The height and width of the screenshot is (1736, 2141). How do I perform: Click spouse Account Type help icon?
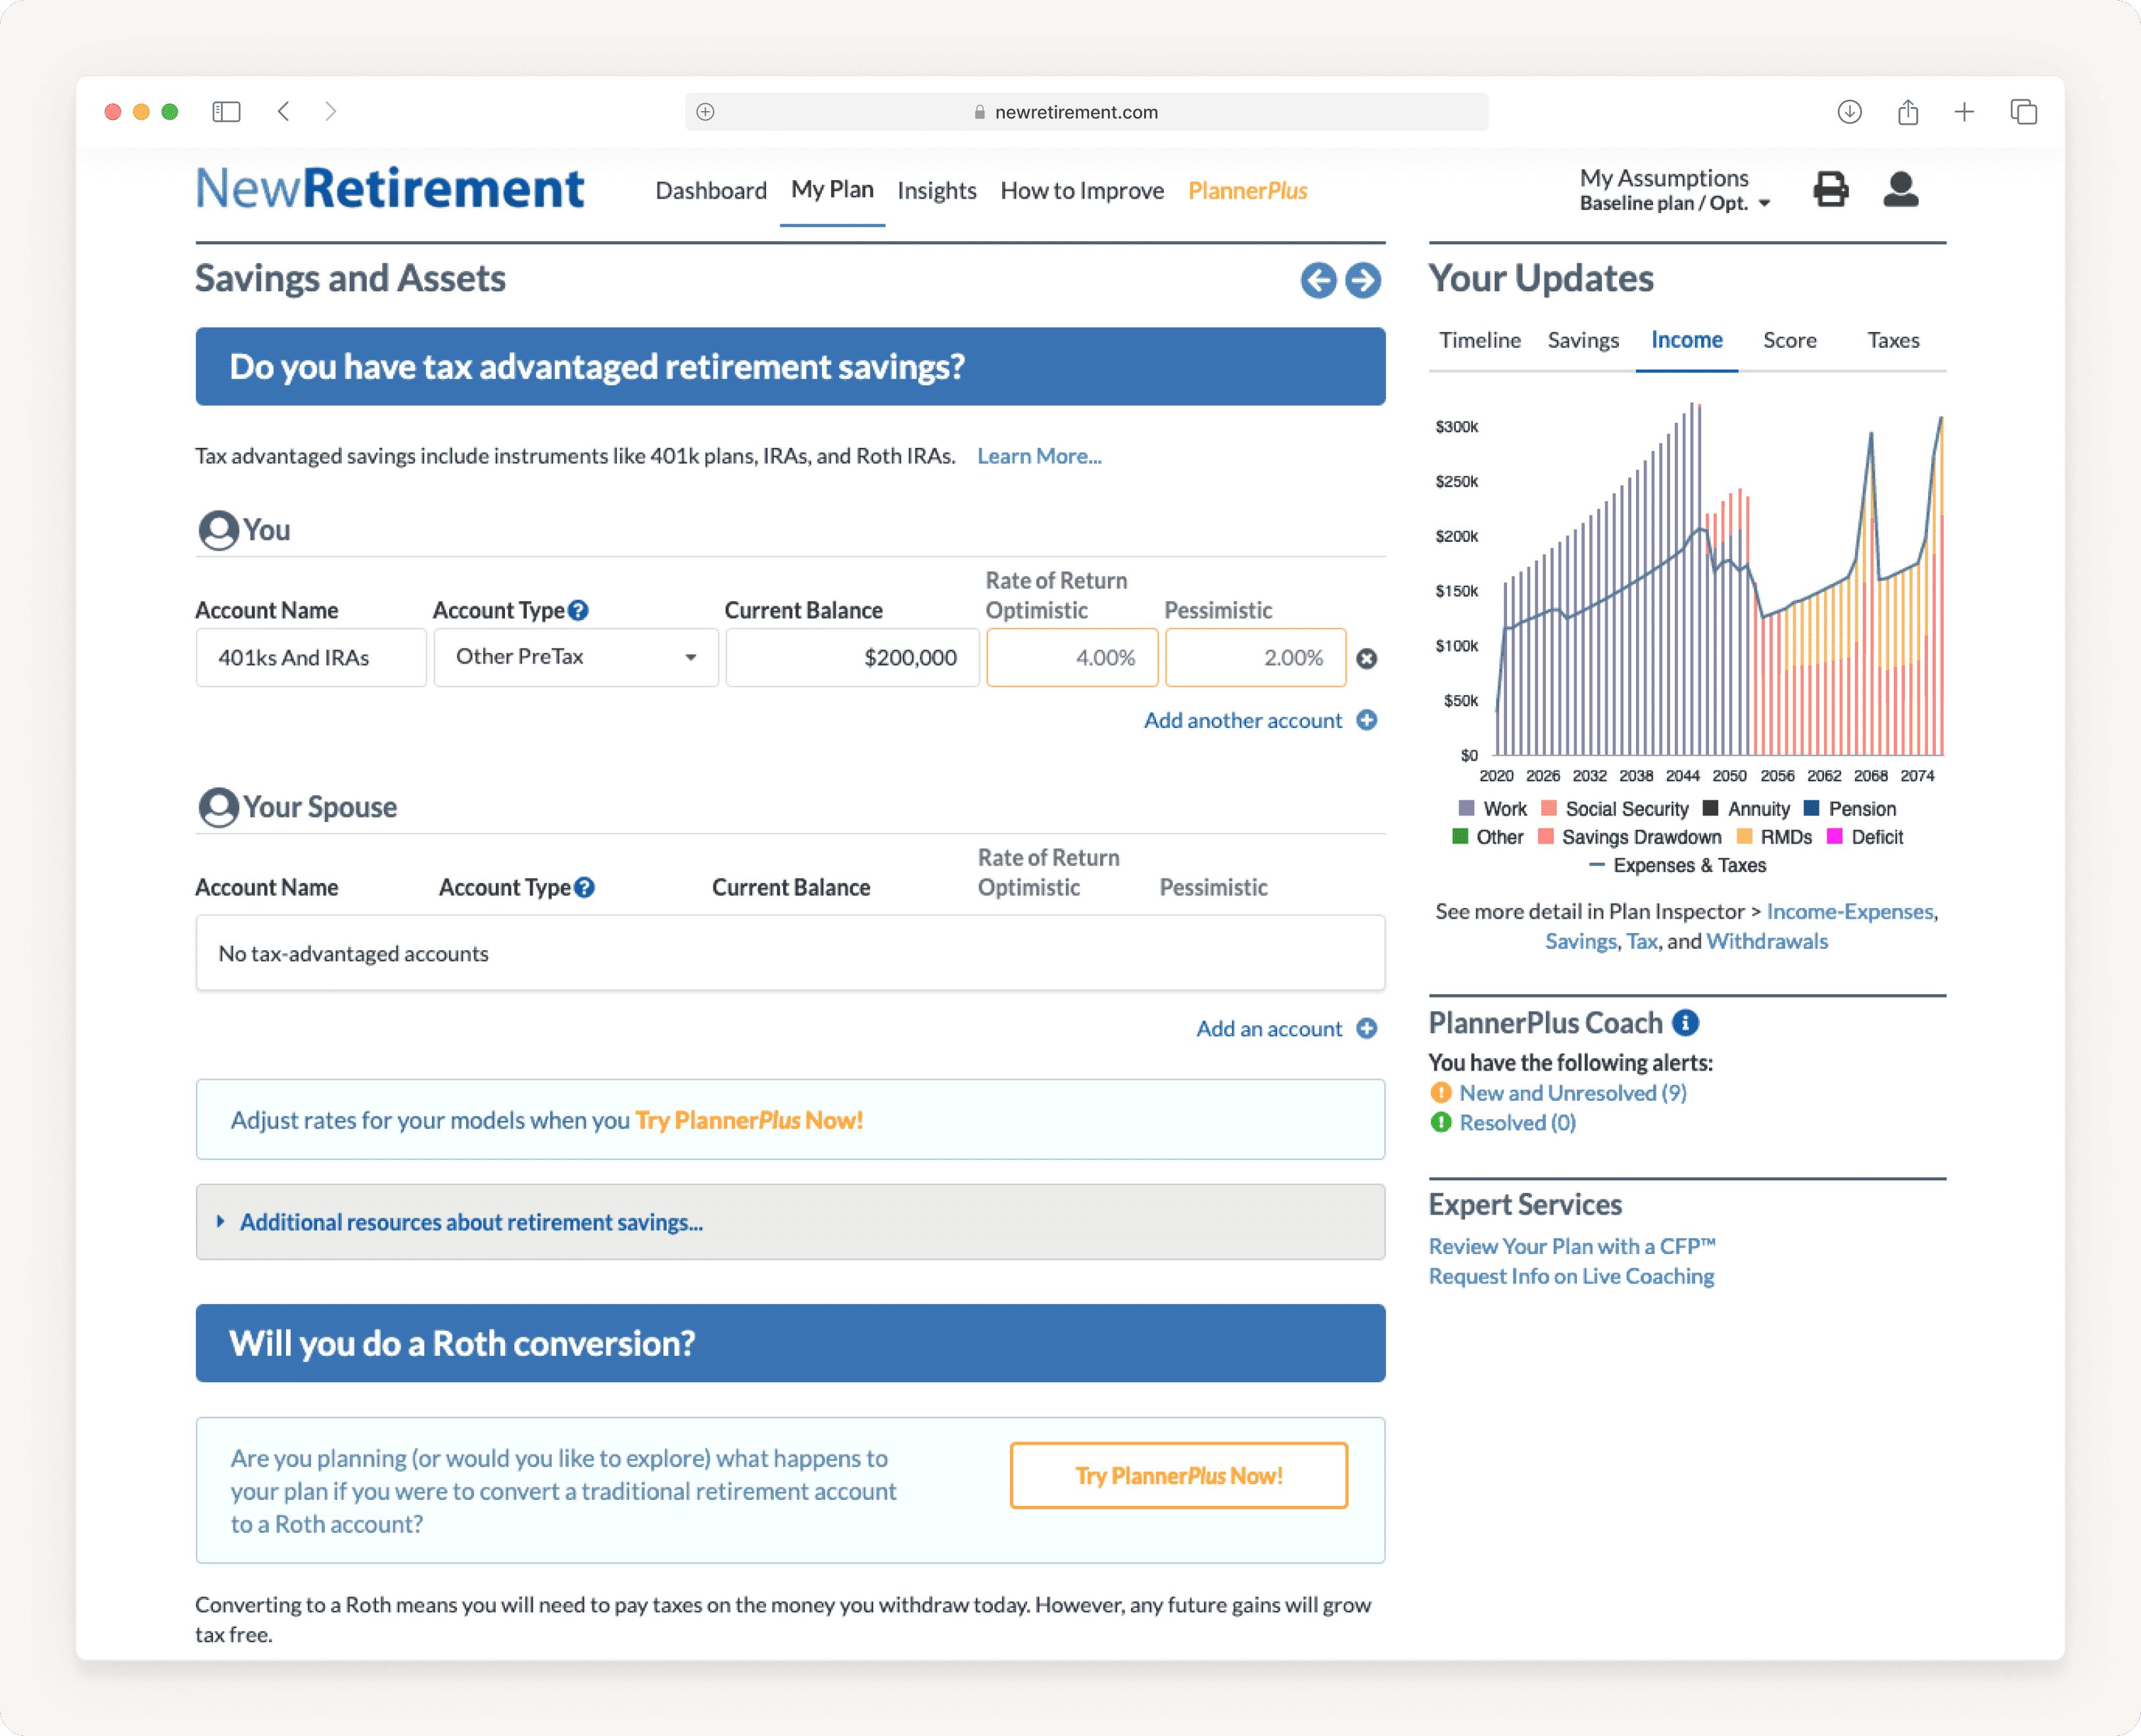[585, 887]
